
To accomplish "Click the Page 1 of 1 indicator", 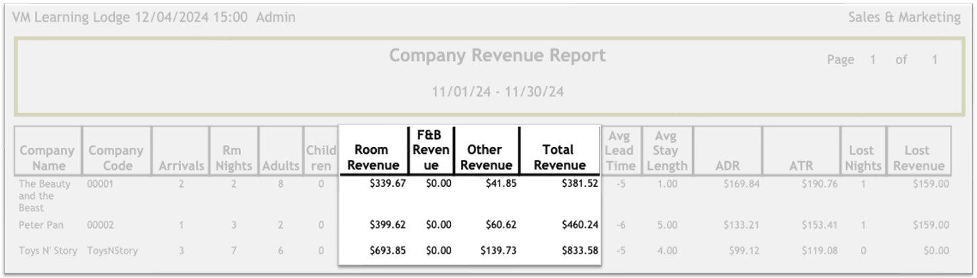I will point(882,60).
